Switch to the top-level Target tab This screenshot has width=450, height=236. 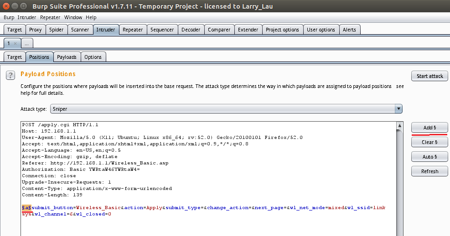(14, 30)
